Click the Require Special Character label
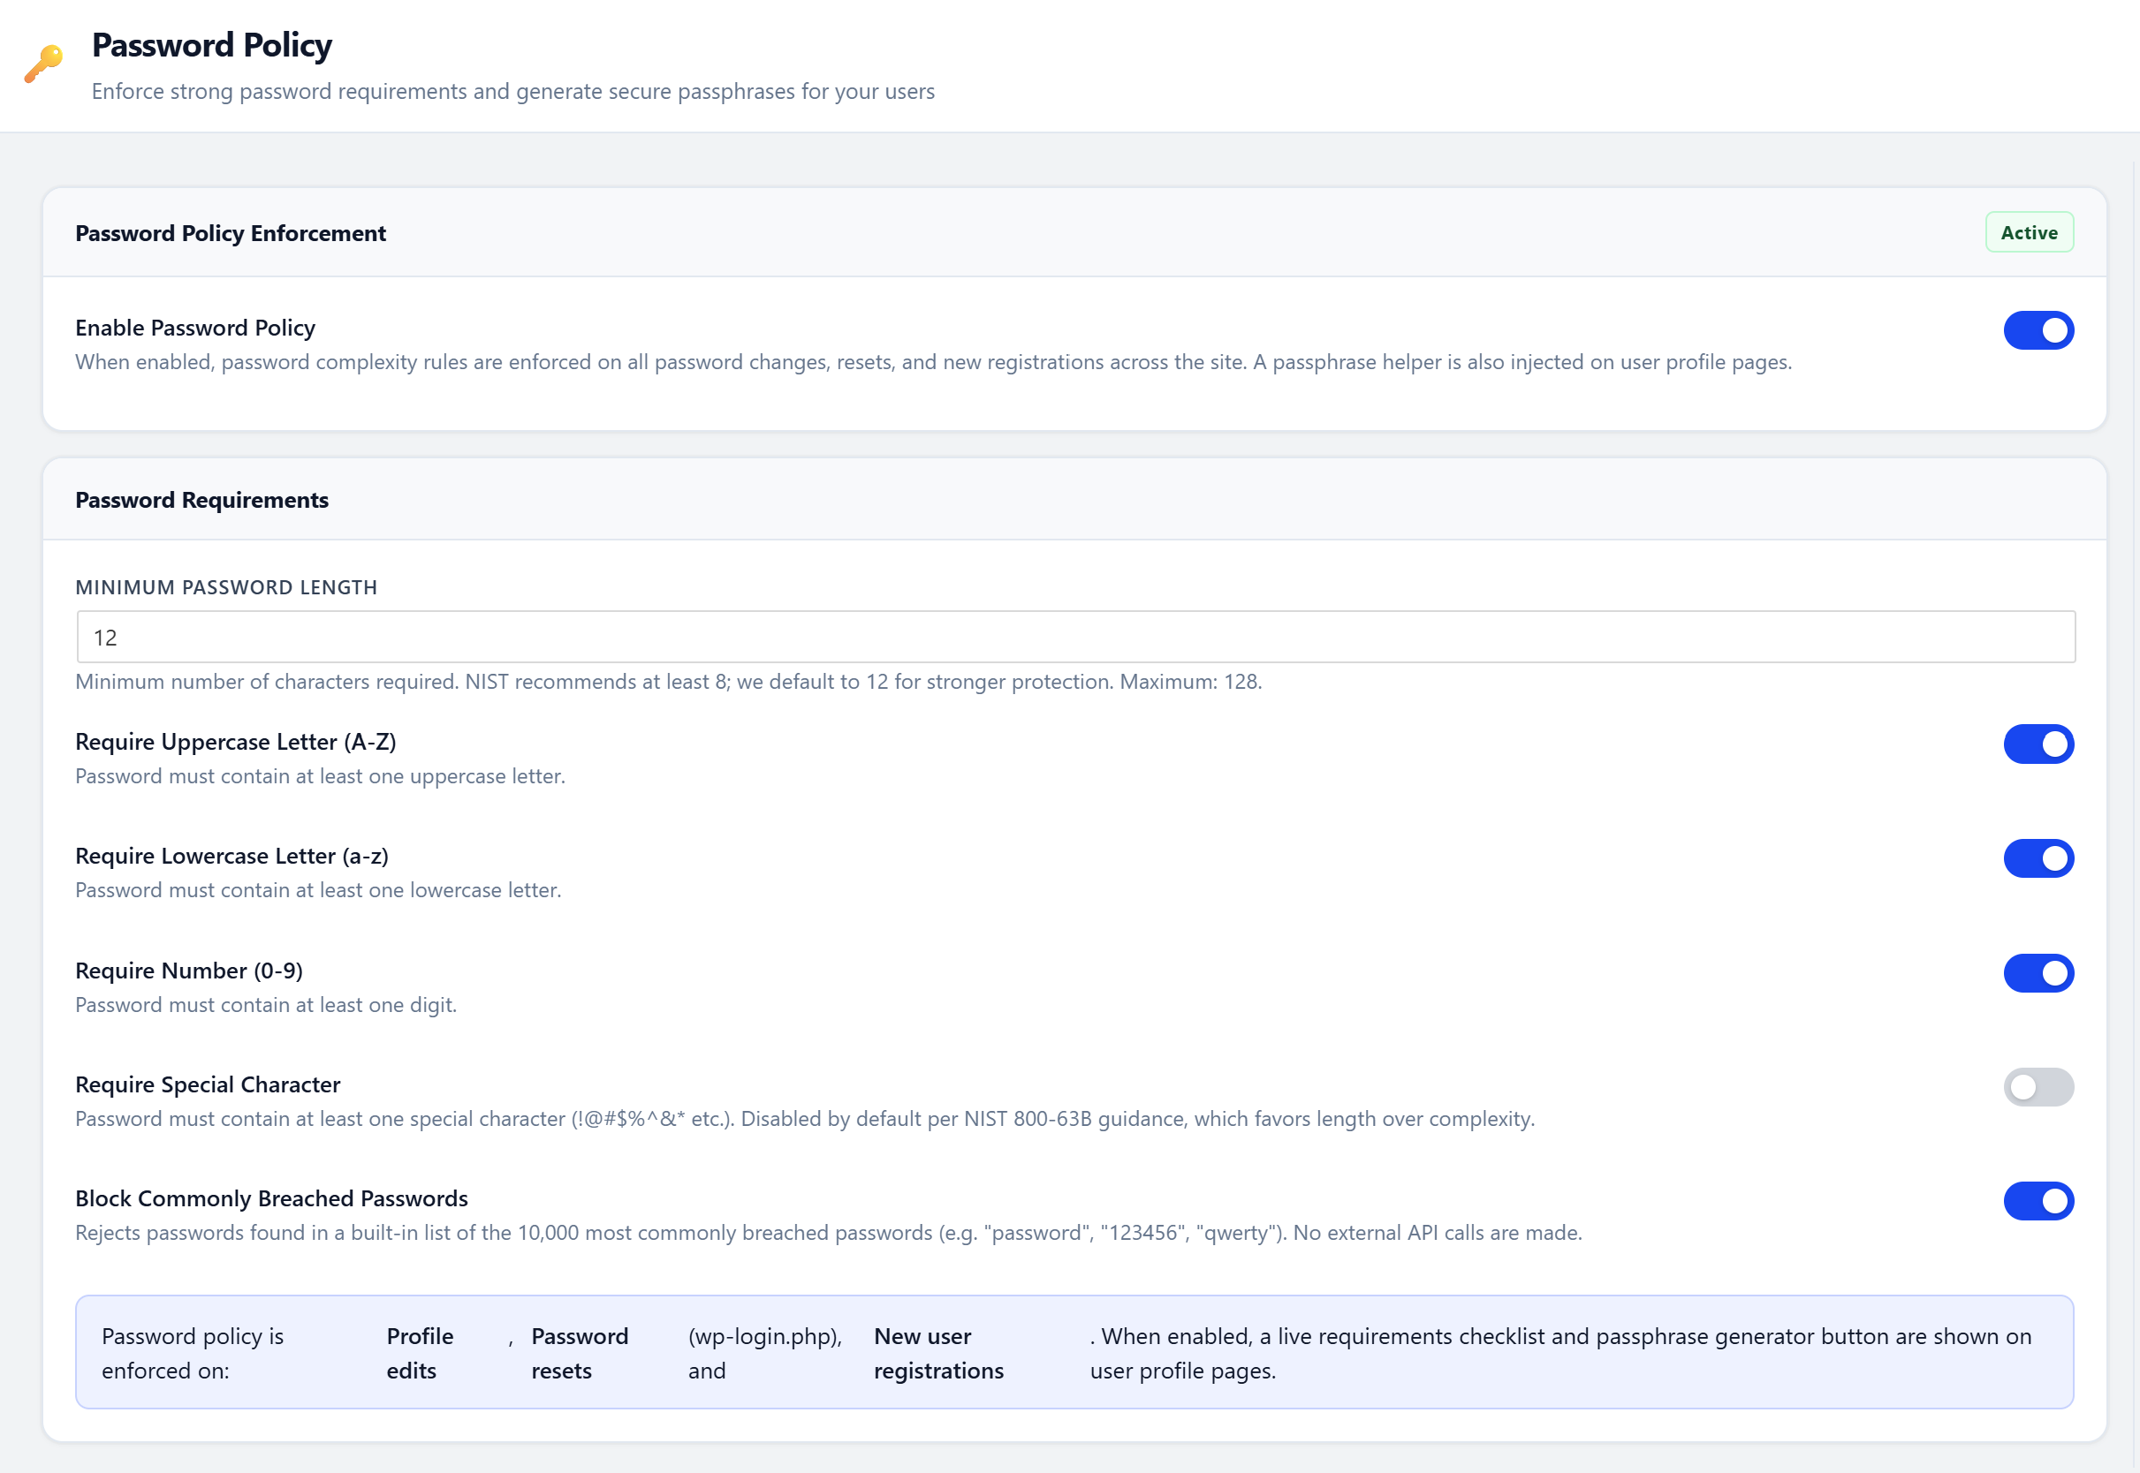 point(207,1084)
